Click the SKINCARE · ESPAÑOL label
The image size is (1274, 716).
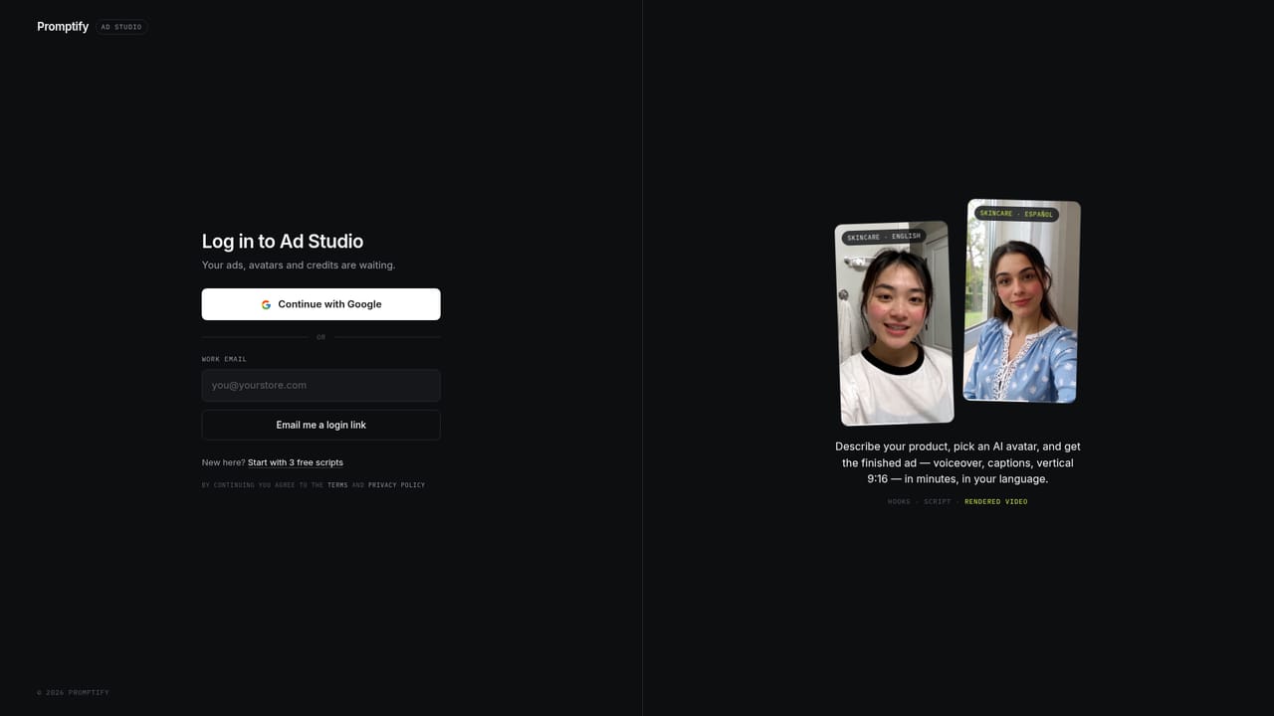point(1016,214)
